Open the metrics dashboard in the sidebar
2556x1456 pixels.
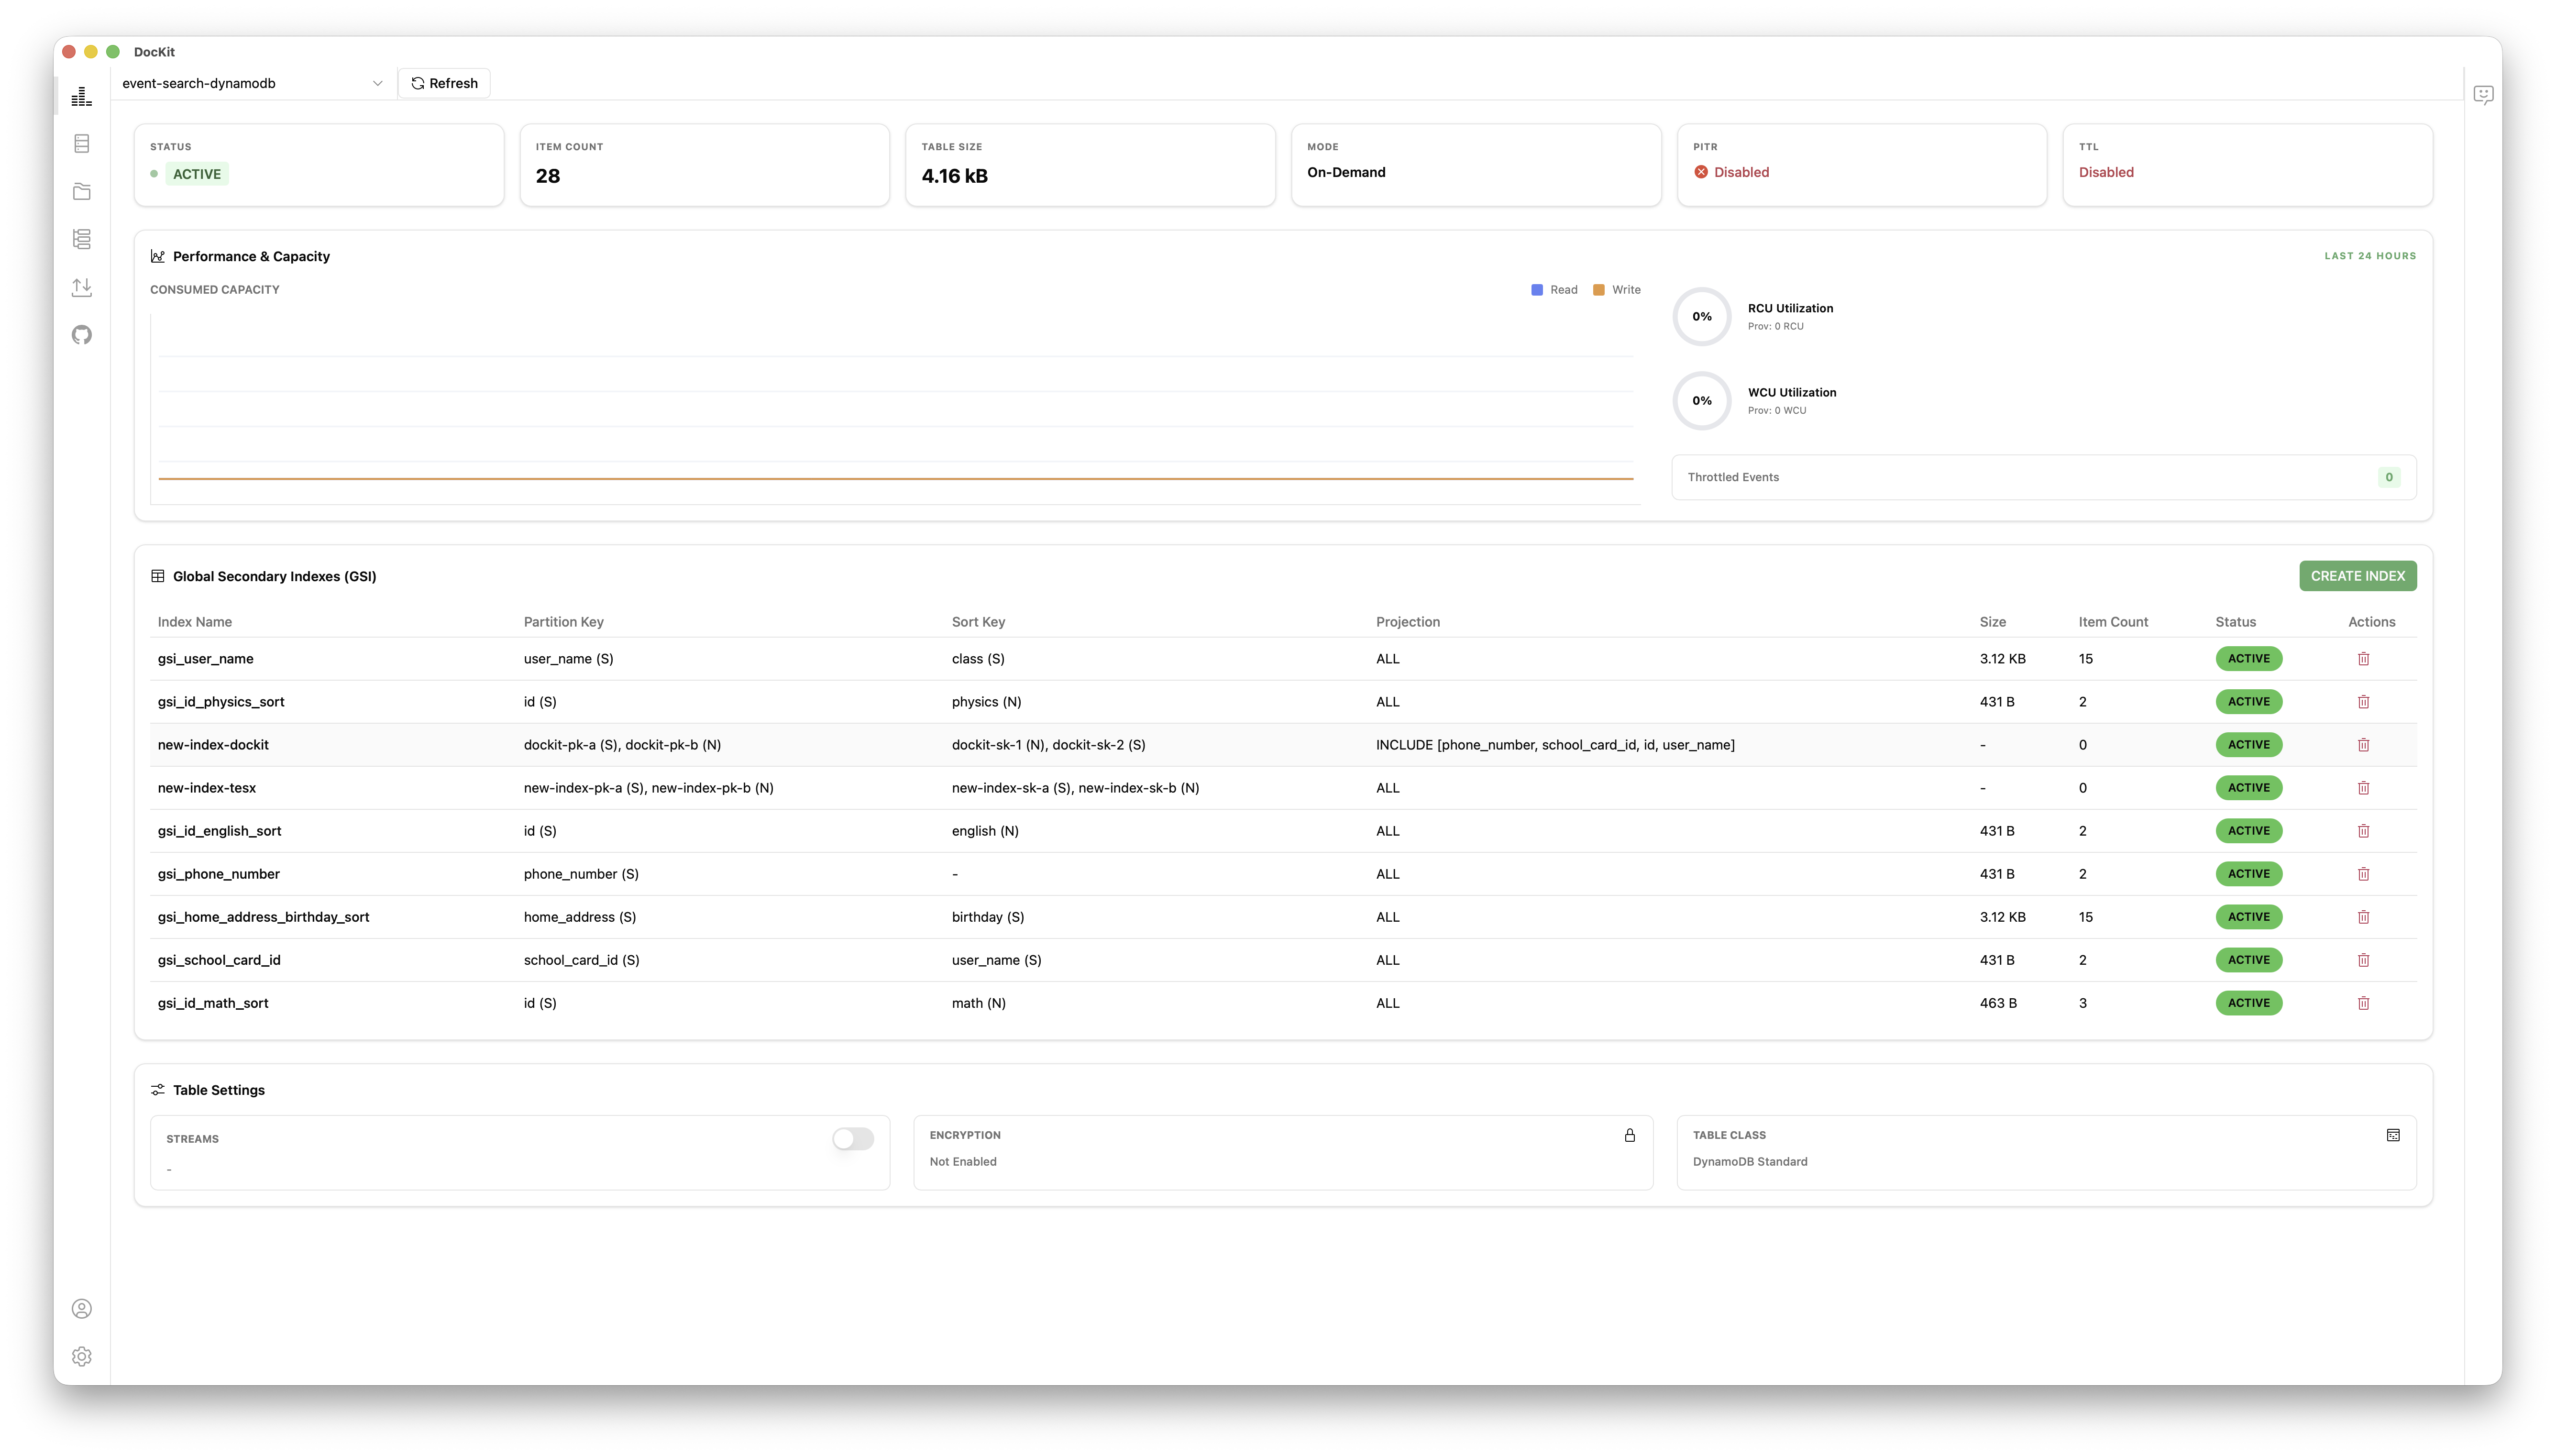[x=81, y=96]
